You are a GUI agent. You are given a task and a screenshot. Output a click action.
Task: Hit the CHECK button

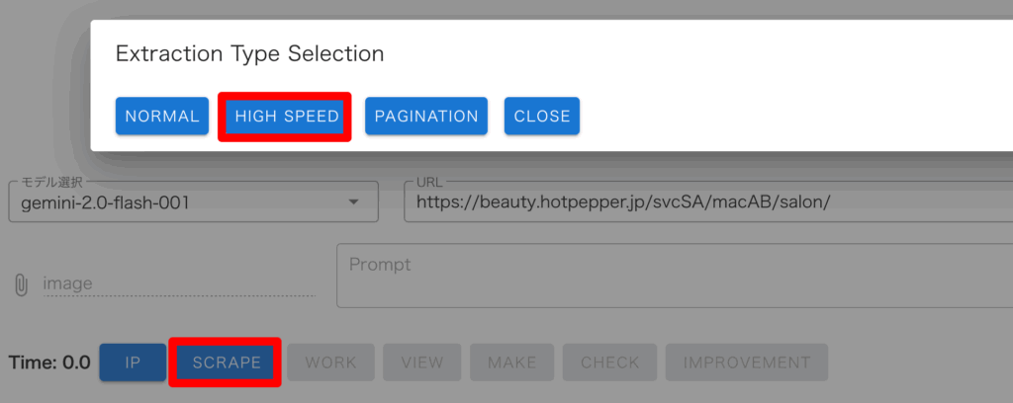point(609,363)
